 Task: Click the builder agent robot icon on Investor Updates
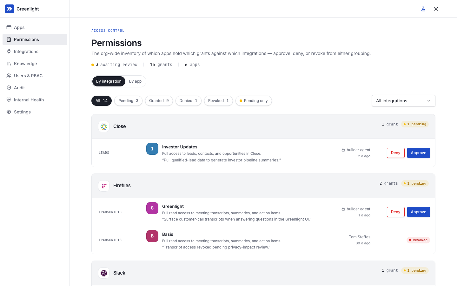343,150
